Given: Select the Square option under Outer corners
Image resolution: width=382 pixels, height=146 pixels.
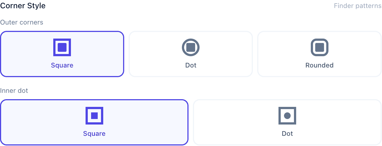Looking at the screenshot, I should (x=62, y=54).
